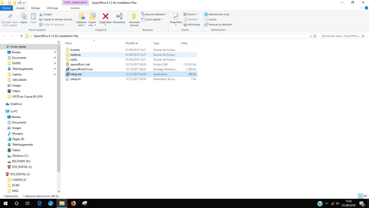This screenshot has width=369, height=208.
Task: Select the DCIM folder in the tree
Action: tap(16, 185)
